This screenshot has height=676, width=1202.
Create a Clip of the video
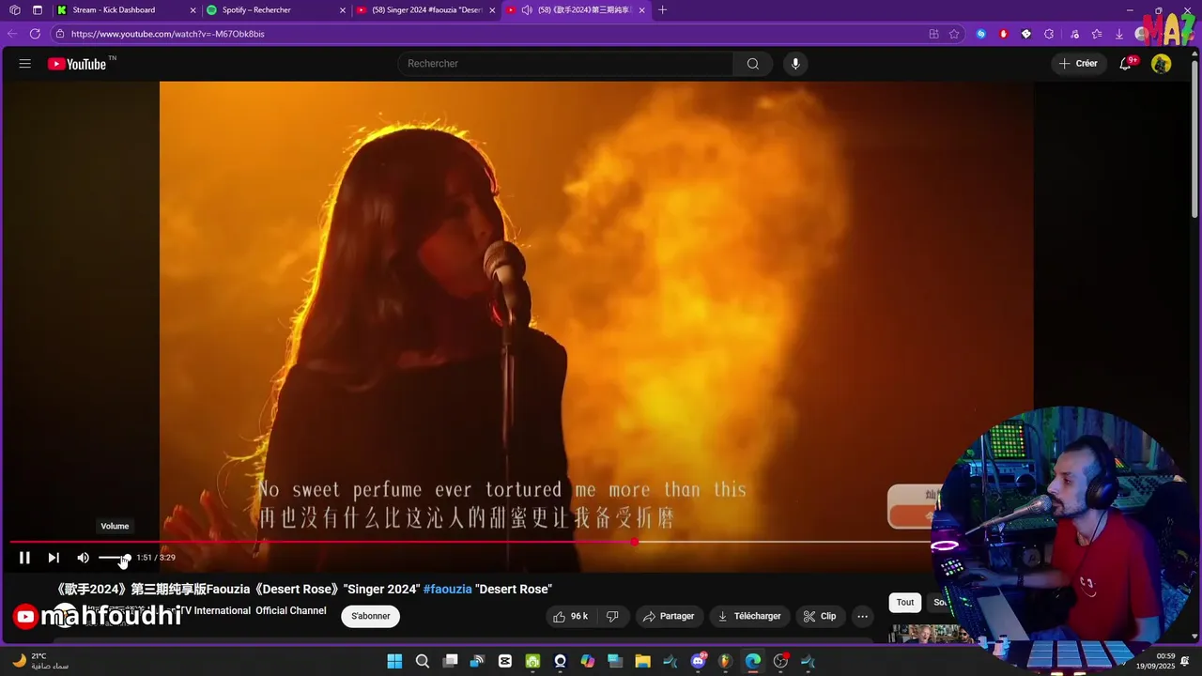pyautogui.click(x=820, y=616)
